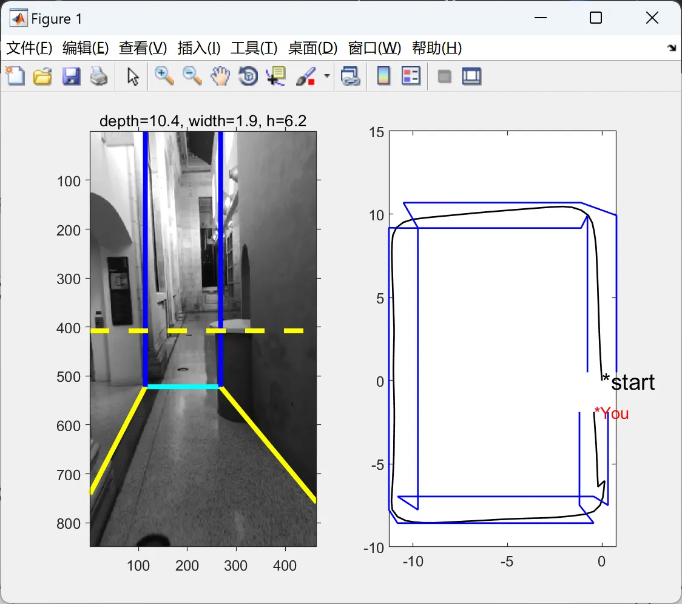682x604 pixels.
Task: Click the Link Plot icon
Action: click(x=350, y=76)
